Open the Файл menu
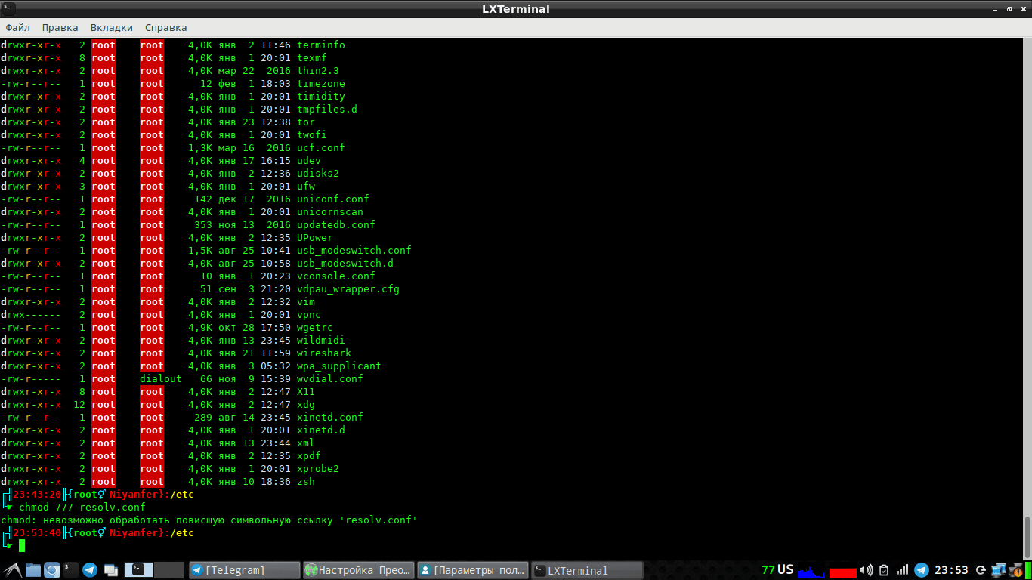This screenshot has width=1032, height=580. click(x=17, y=27)
